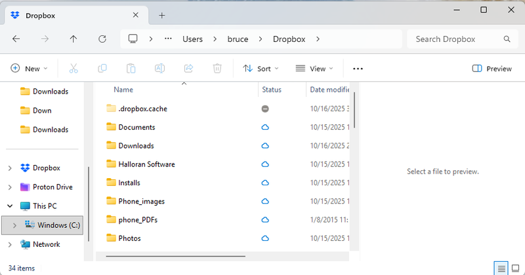The width and height of the screenshot is (525, 275).
Task: Click the Search Dropbox field
Action: (459, 39)
